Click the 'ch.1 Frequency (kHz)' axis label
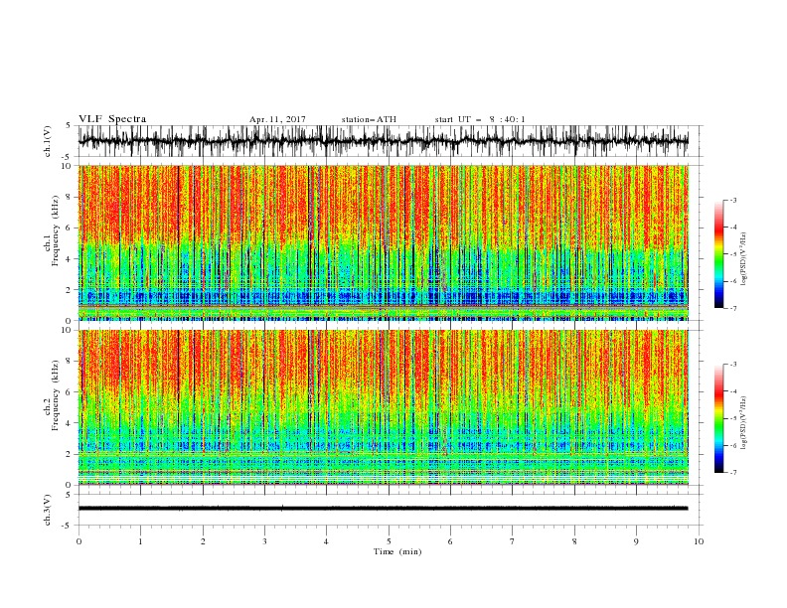The image size is (787, 608). (52, 230)
